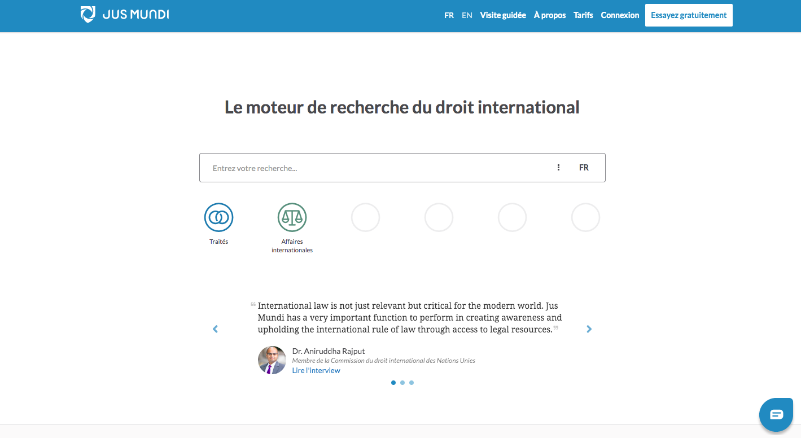This screenshot has width=801, height=438.
Task: Click Dr. Aniruddha Rajput's portrait
Action: (x=272, y=360)
